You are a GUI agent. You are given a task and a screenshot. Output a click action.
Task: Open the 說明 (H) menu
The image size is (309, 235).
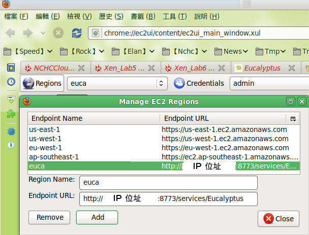[x=207, y=16]
